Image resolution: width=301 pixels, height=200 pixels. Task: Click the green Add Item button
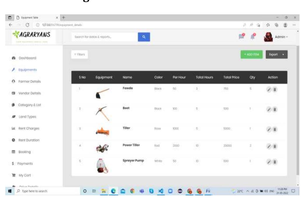(252, 55)
